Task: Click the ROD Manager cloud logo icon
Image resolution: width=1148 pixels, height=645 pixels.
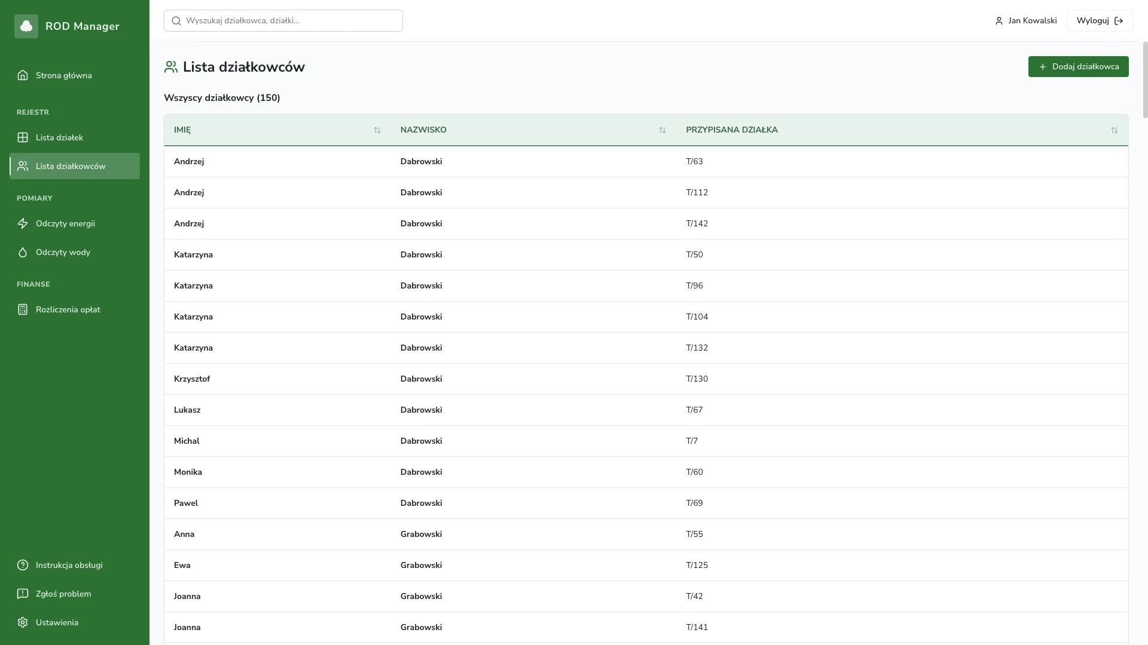Action: coord(26,26)
